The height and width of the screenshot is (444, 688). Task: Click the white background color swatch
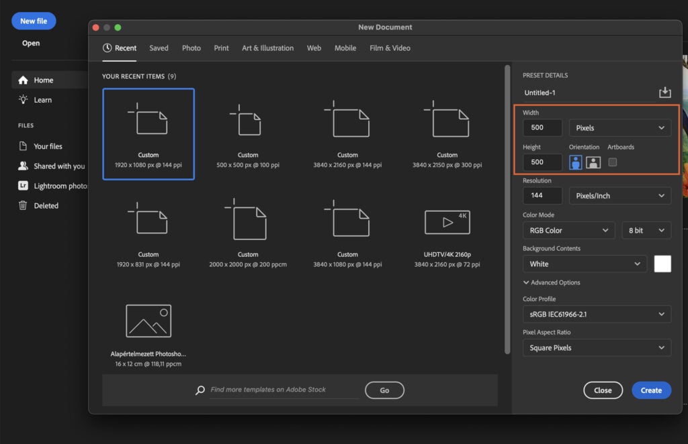point(662,264)
